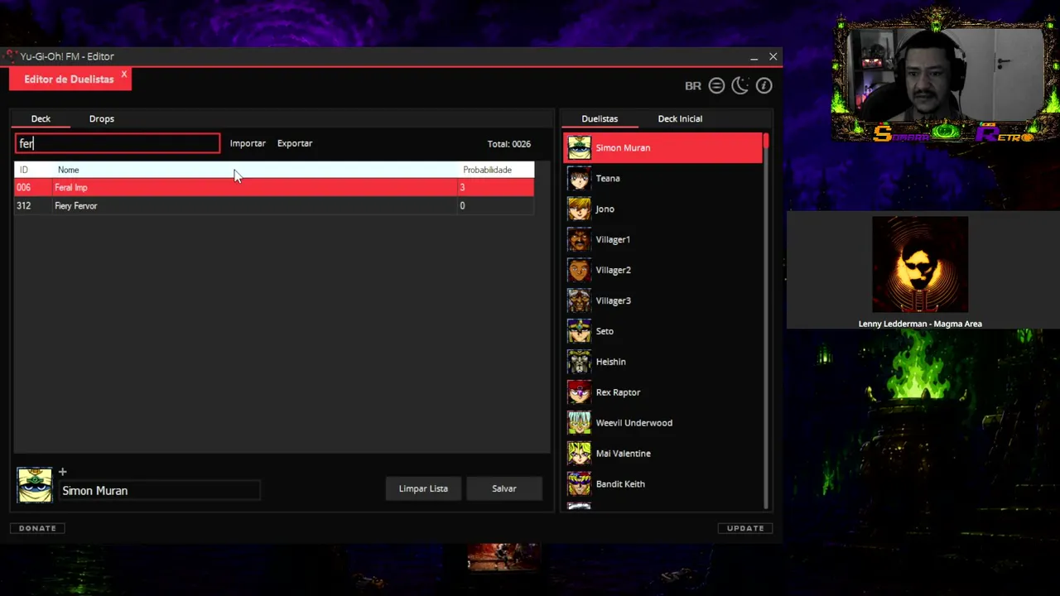Close the Editor de Duelistas tab
The width and height of the screenshot is (1060, 596).
click(124, 74)
